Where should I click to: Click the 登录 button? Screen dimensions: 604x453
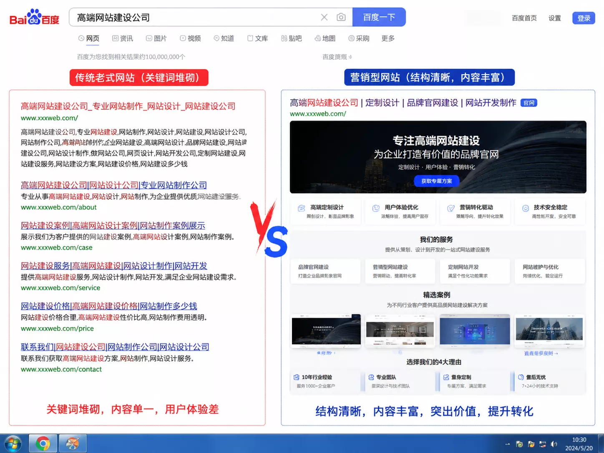(584, 18)
